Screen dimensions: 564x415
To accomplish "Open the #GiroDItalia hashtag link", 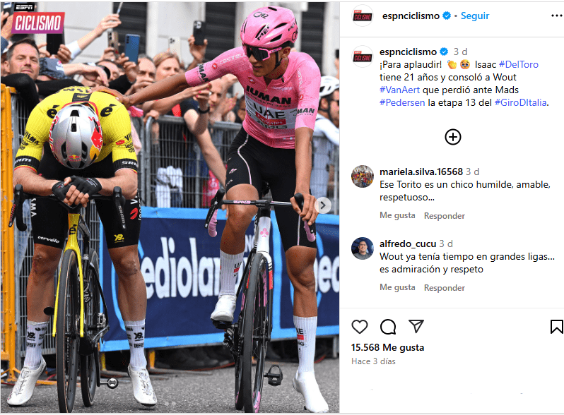I will 520,103.
